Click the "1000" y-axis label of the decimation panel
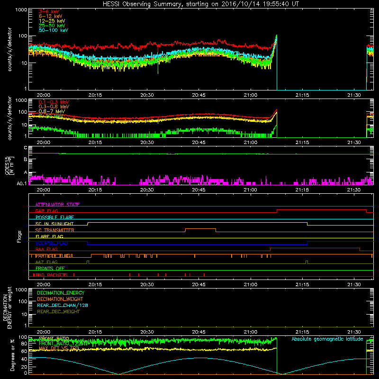Screen dimensions: 379x379 [21, 289]
